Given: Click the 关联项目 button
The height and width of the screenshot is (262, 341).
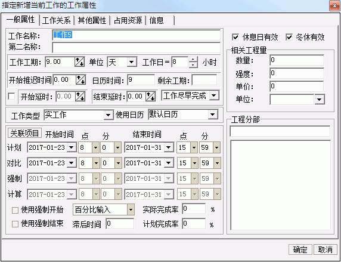Looking at the screenshot, I should coord(24,132).
